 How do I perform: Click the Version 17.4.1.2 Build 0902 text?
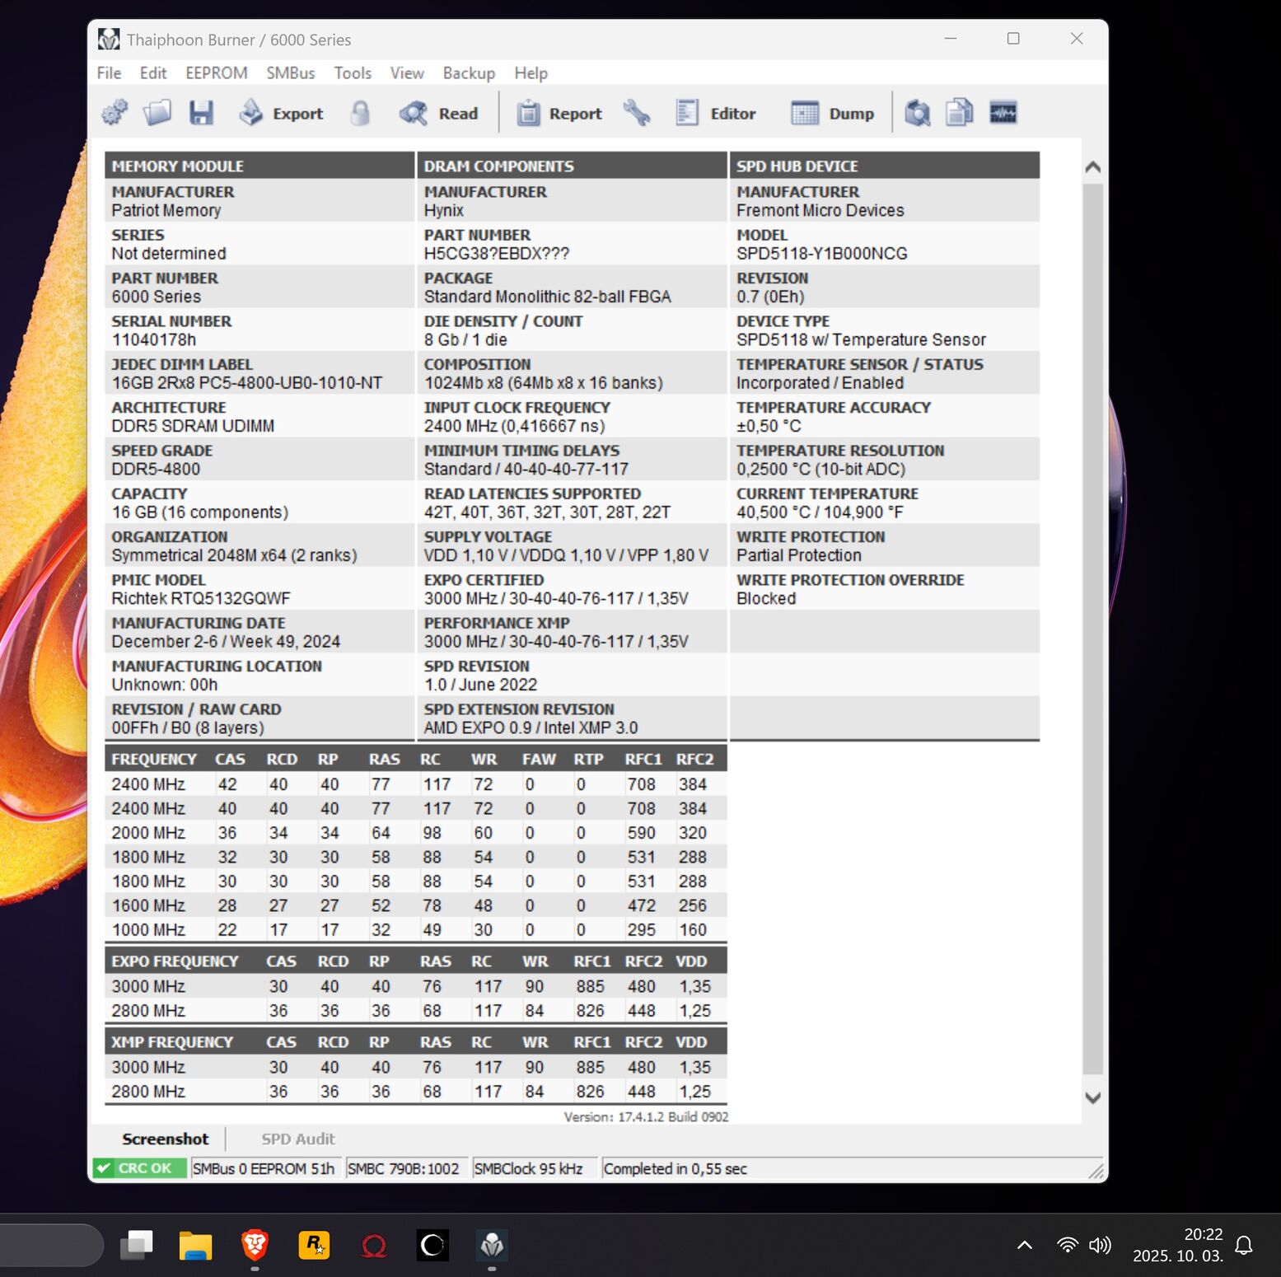click(x=646, y=1116)
